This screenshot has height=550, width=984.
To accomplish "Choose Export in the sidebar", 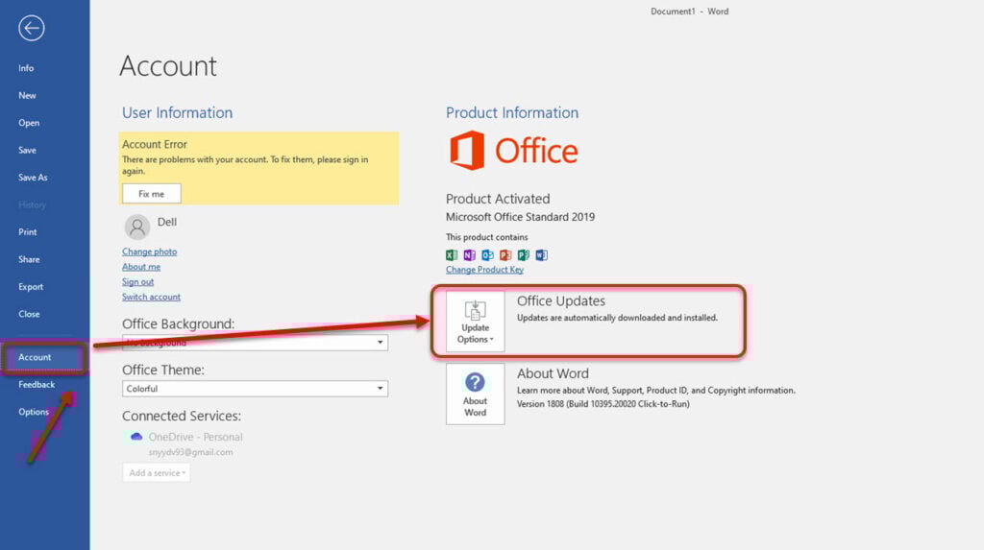I will 31,287.
